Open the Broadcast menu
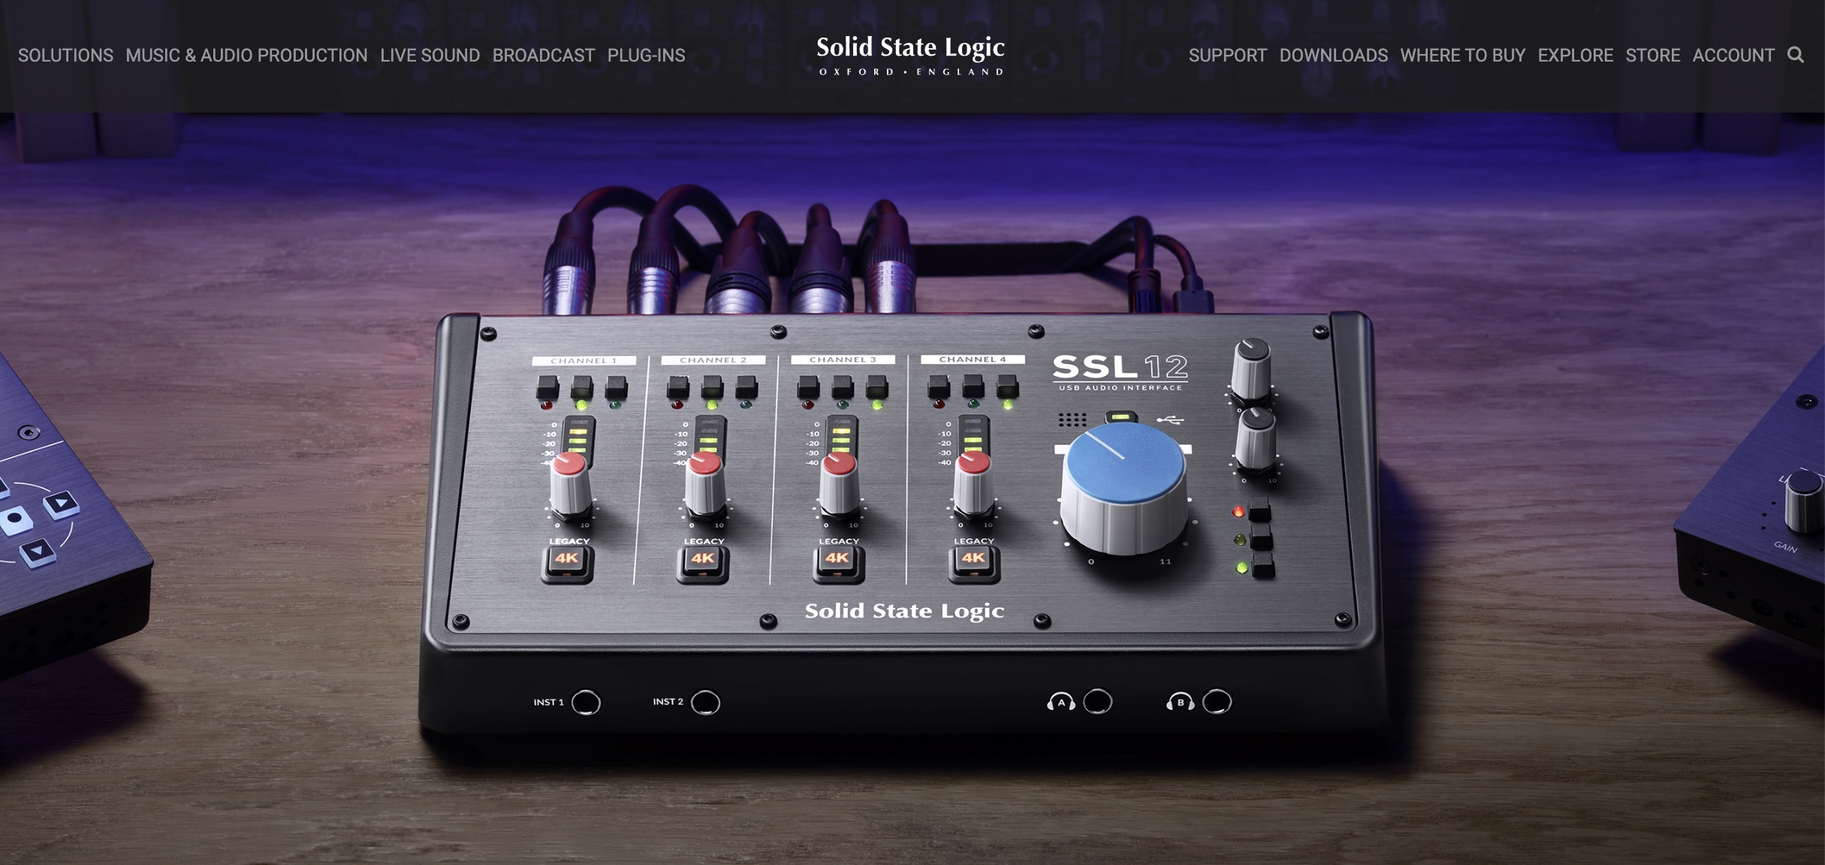 (544, 56)
